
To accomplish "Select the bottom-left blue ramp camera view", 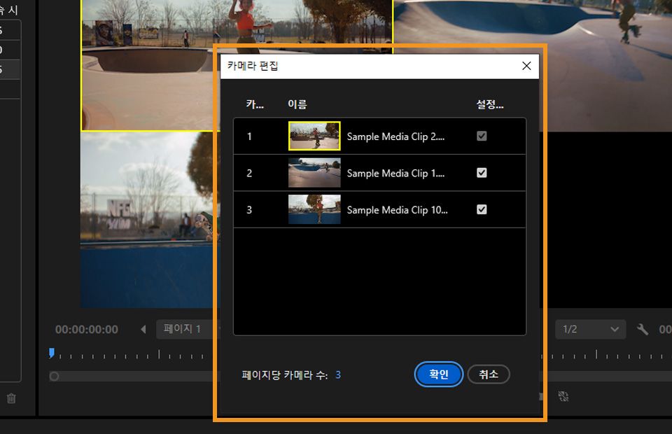I will [150, 220].
